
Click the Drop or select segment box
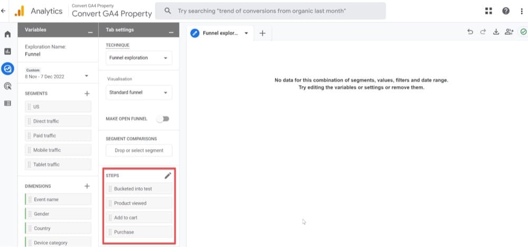139,150
